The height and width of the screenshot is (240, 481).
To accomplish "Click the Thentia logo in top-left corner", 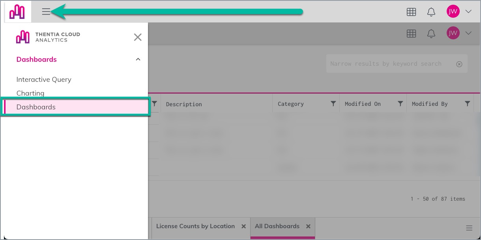I will point(17,11).
